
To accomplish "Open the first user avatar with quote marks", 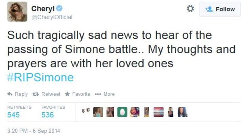I will tap(87, 112).
